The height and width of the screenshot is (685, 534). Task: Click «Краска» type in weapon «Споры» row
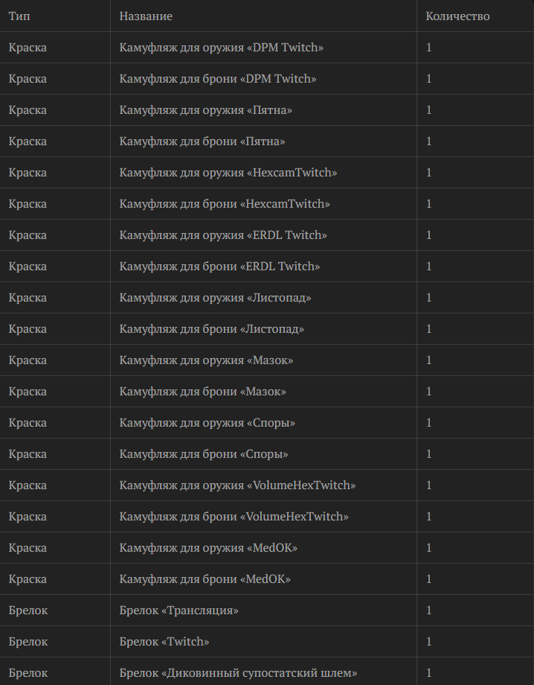55,422
